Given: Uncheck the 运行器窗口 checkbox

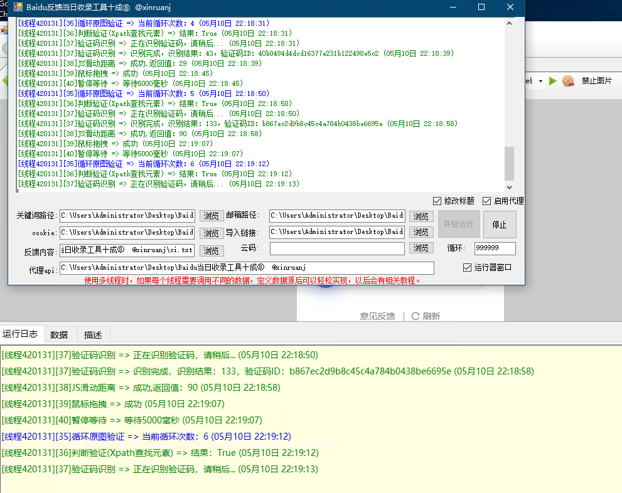Looking at the screenshot, I should [x=468, y=267].
